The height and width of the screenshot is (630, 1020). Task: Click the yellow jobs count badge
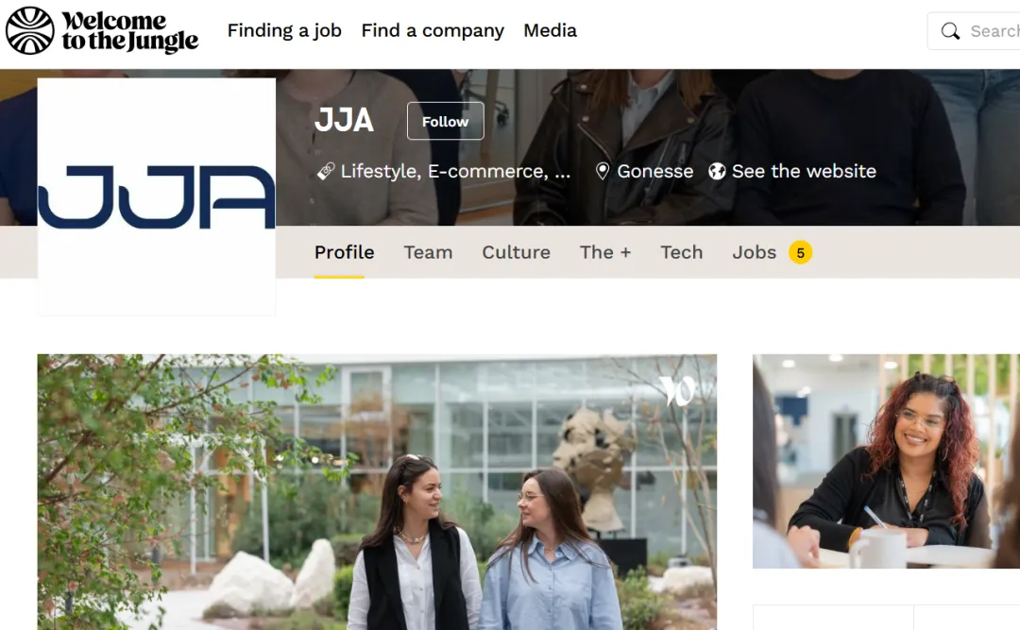pos(800,252)
